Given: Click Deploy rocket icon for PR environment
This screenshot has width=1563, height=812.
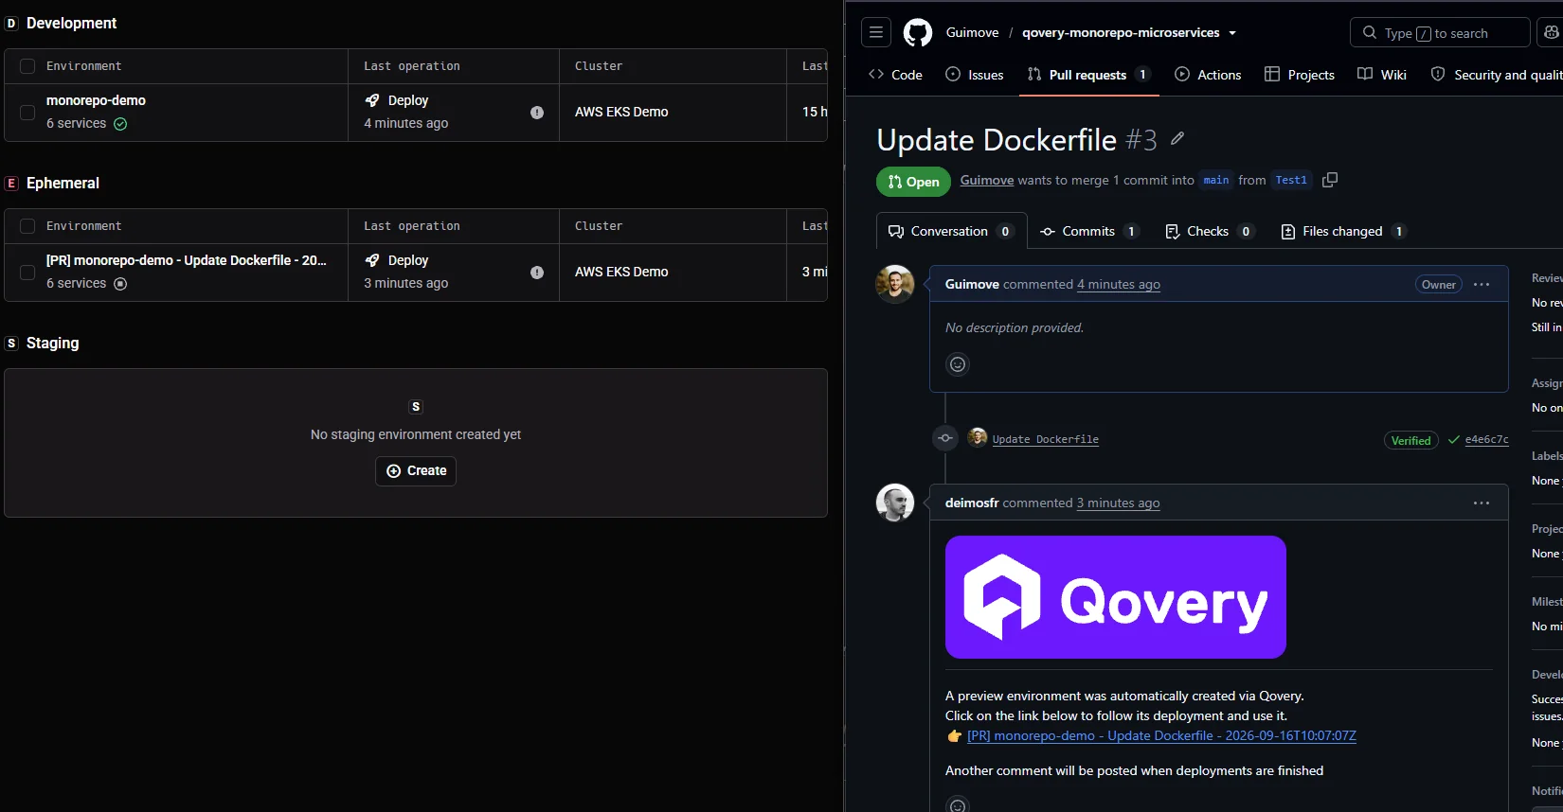Looking at the screenshot, I should (372, 260).
